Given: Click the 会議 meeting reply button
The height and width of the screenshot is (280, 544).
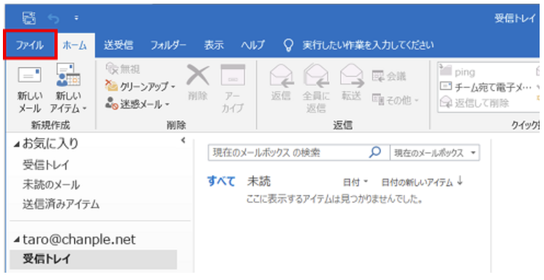Looking at the screenshot, I should click(x=389, y=76).
